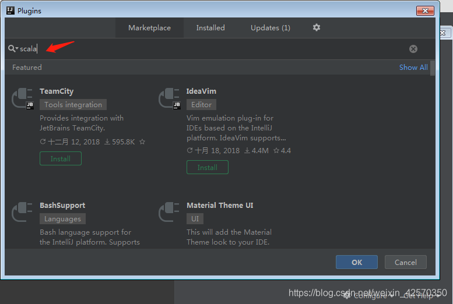Click the TeamCity plugin icon
453x304 pixels.
tap(23, 98)
